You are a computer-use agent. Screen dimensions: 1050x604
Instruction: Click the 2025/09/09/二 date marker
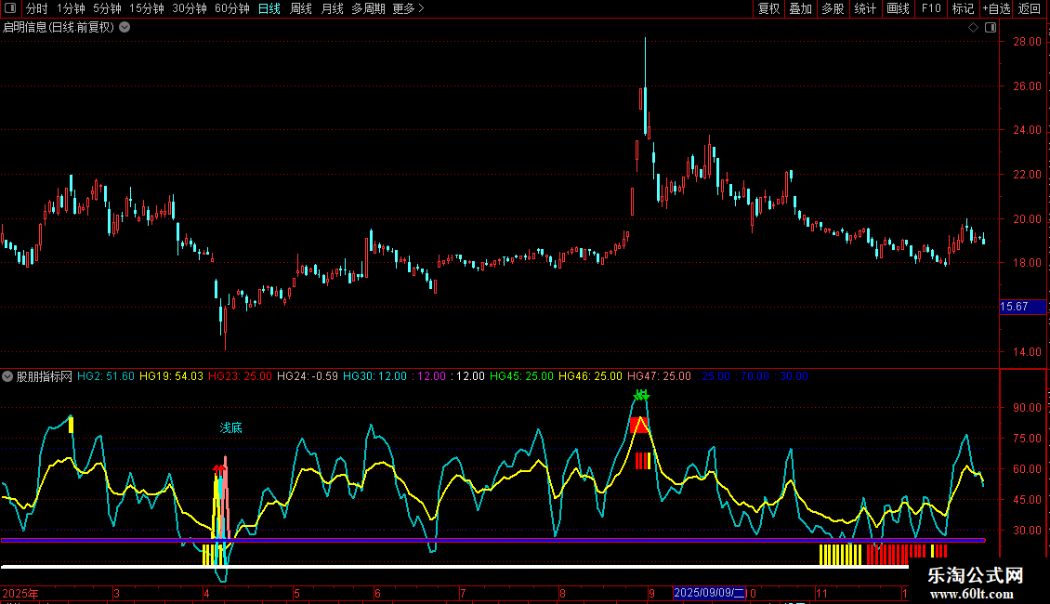709,593
